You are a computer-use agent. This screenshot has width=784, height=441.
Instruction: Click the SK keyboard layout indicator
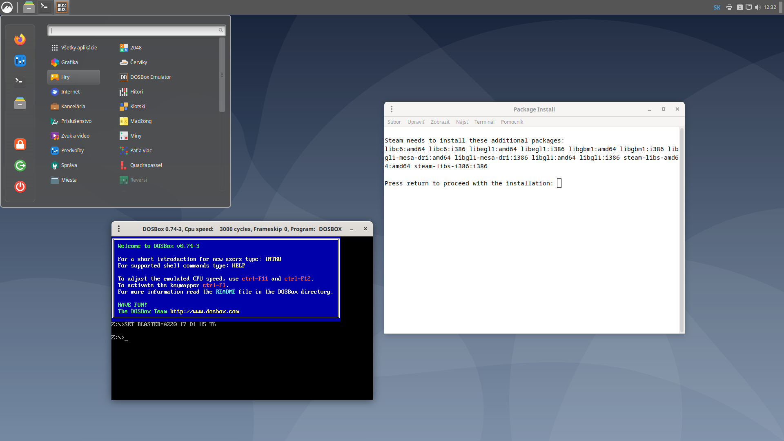[x=717, y=7]
